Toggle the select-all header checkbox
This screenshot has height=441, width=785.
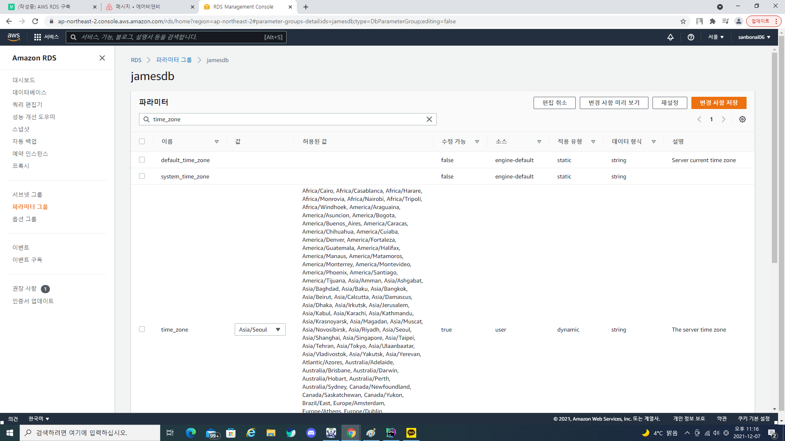pos(142,141)
